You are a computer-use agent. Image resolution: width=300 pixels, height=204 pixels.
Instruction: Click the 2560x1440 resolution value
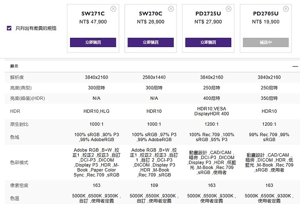tap(154, 77)
